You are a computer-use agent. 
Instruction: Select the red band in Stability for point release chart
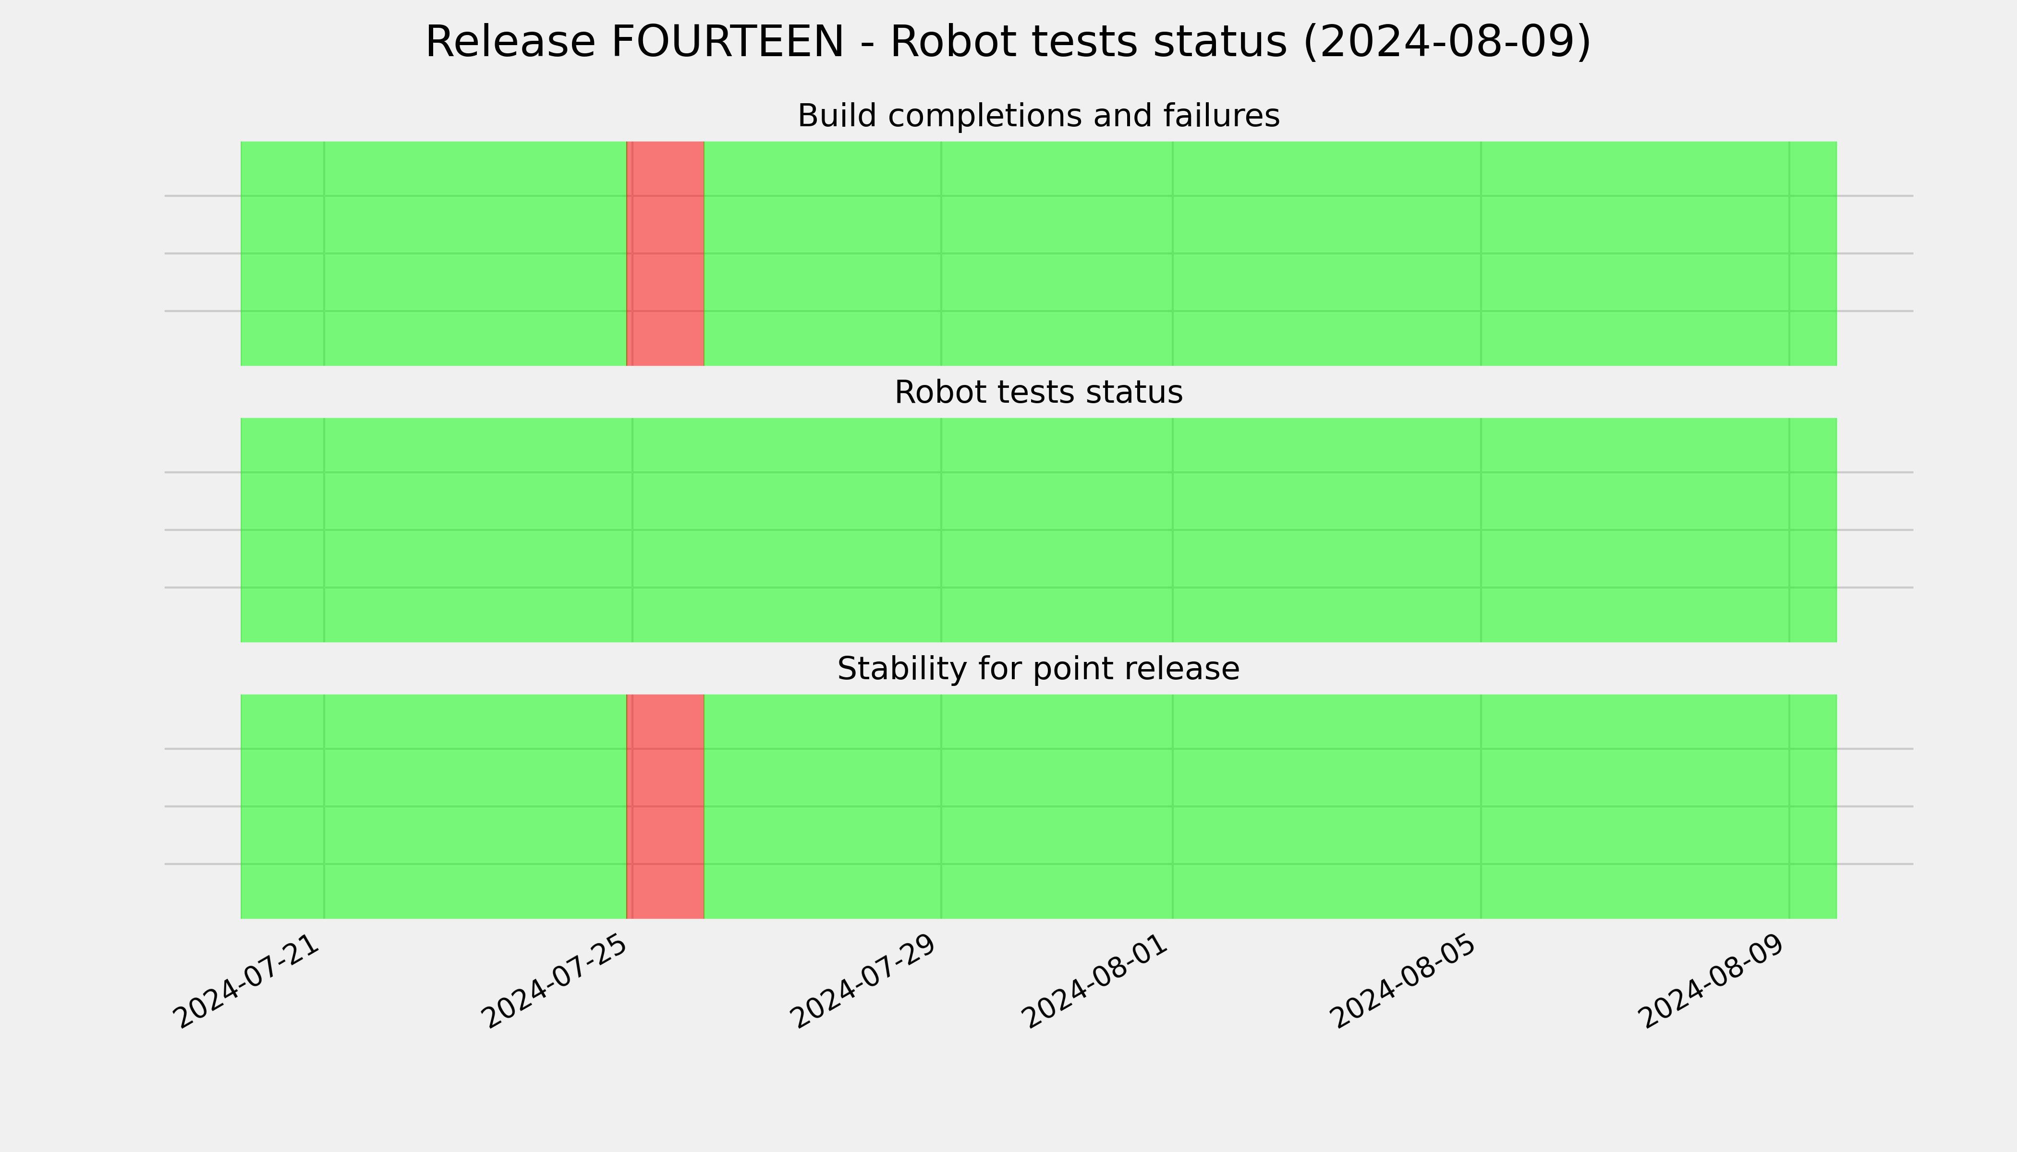point(665,806)
